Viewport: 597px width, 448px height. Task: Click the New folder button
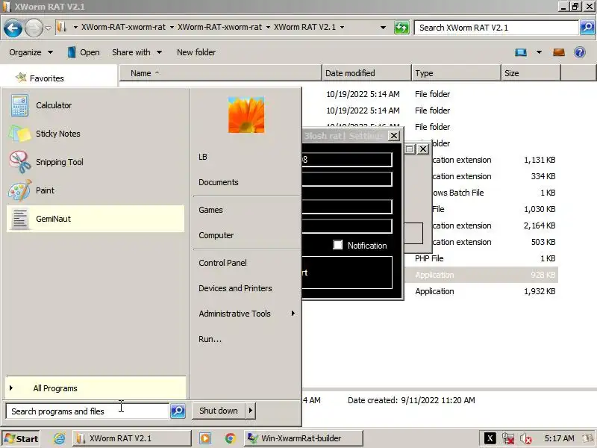tap(196, 52)
